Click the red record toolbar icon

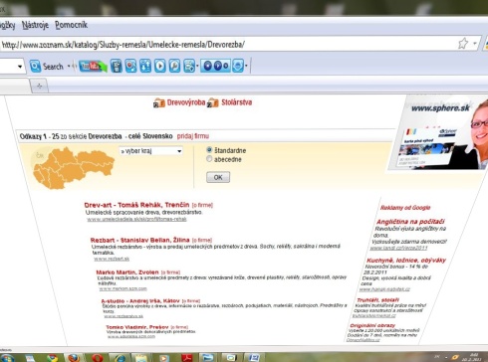coord(130,66)
